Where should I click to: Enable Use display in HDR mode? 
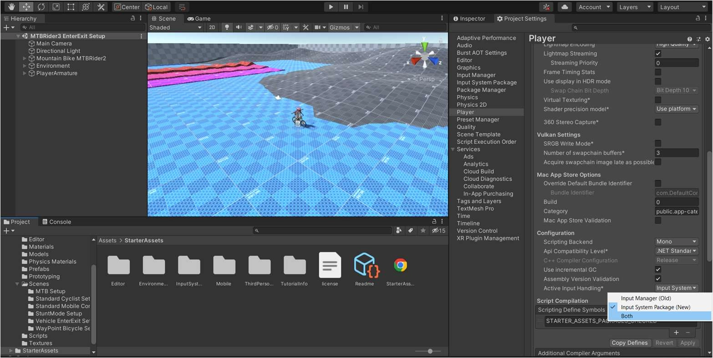[x=658, y=81]
